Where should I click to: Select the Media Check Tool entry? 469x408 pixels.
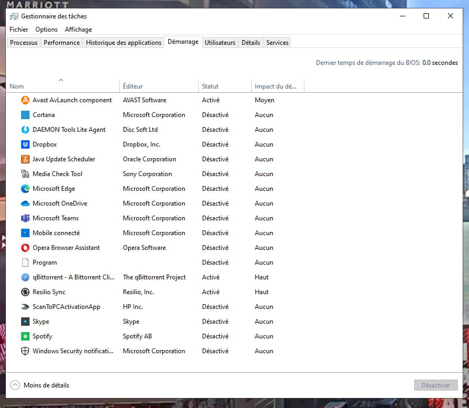58,173
